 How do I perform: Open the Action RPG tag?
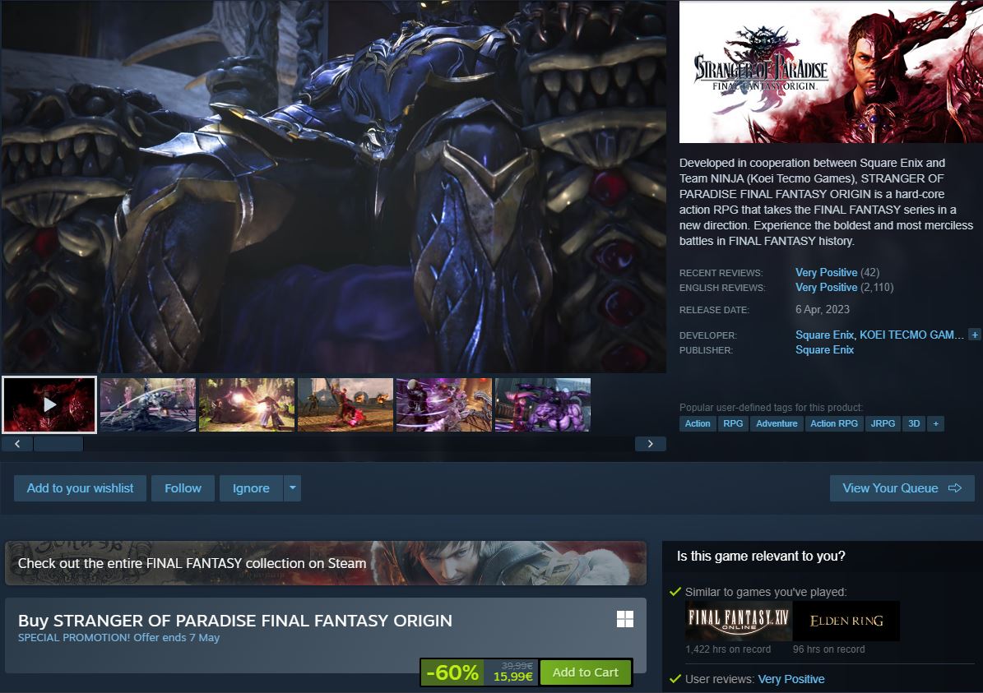834,423
